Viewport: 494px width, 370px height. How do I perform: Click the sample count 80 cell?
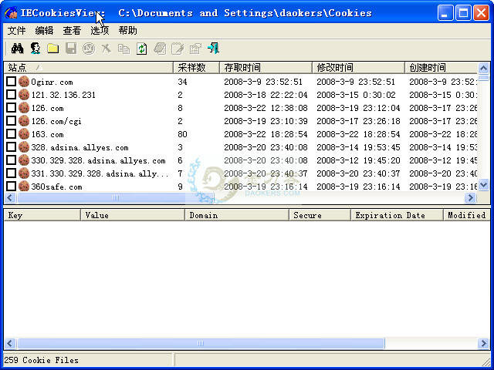(182, 134)
